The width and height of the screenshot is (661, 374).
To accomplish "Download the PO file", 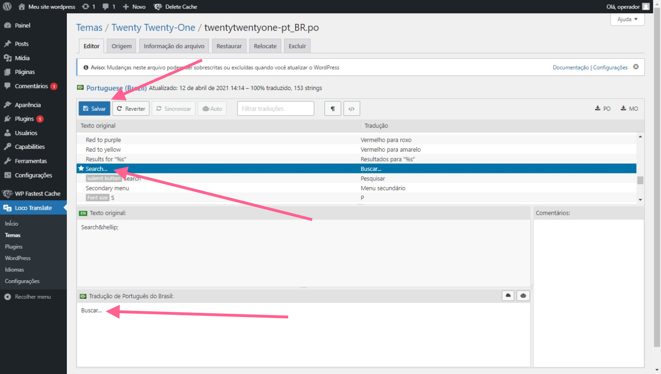I will (603, 108).
